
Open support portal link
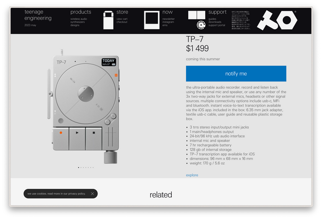(217, 25)
